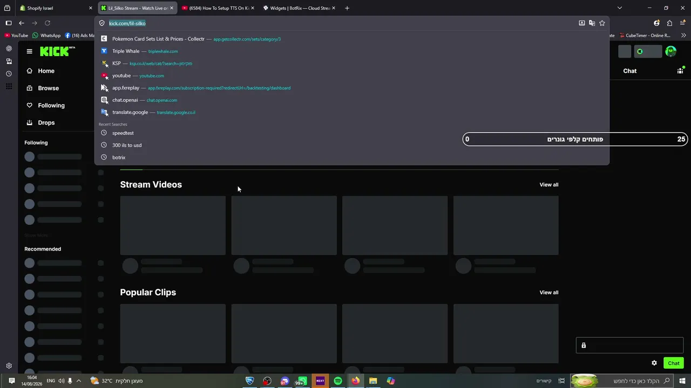Go to Browse in Kick sidebar
Viewport: 691px width, 388px height.
tap(42, 88)
